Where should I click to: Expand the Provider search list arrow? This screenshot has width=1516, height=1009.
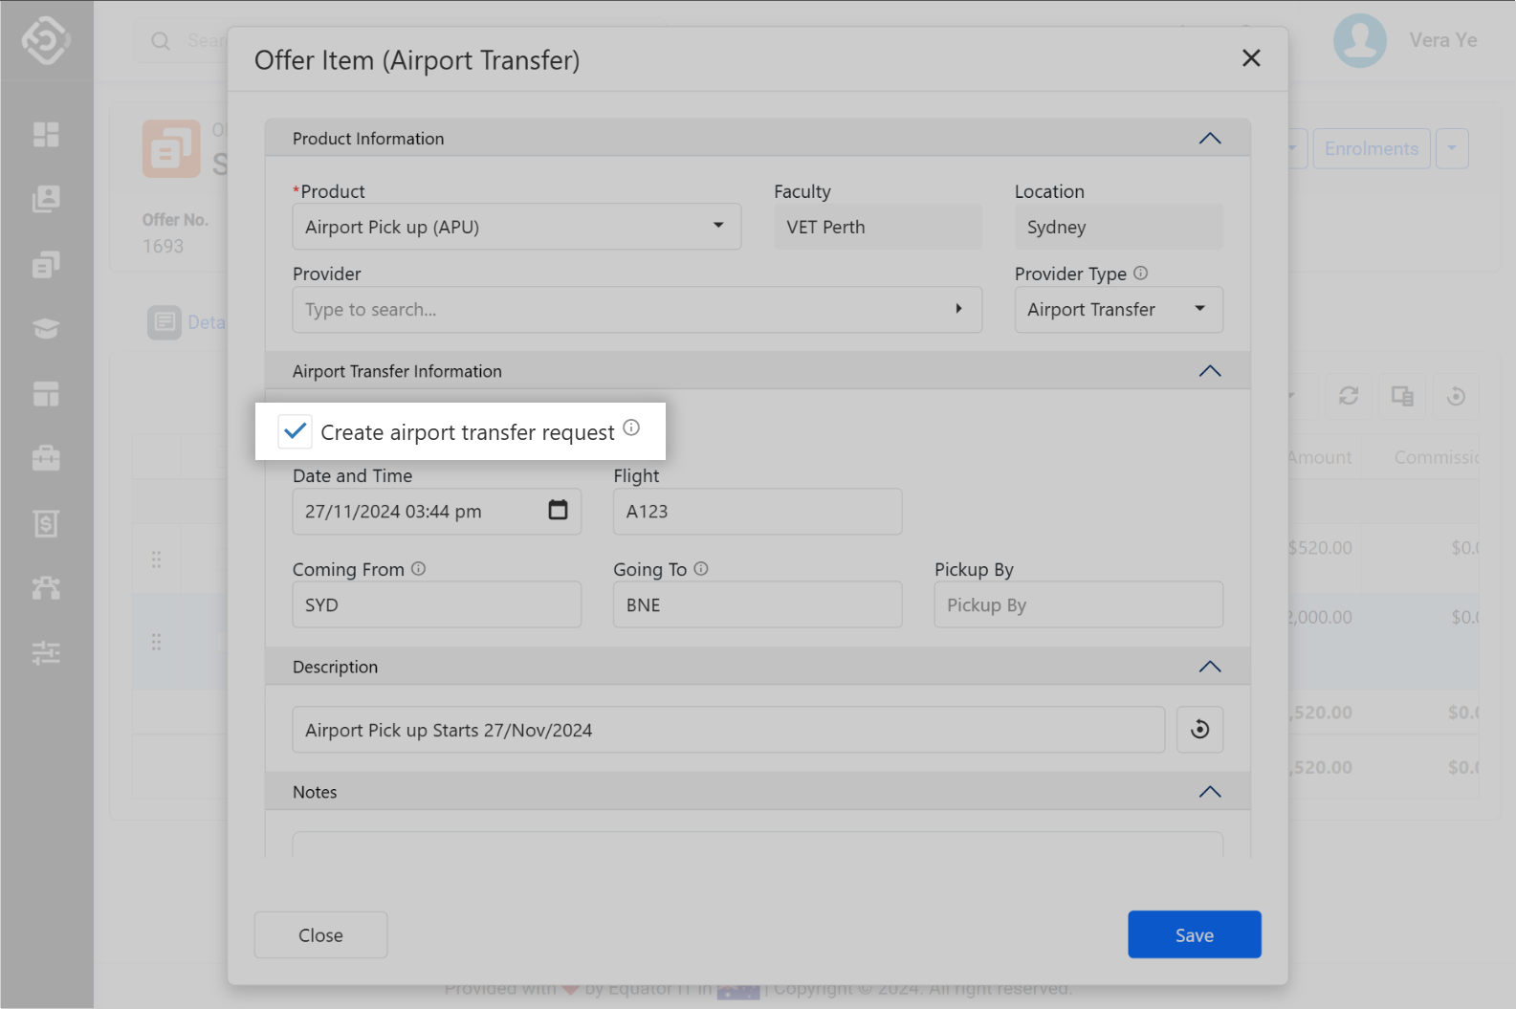958,309
